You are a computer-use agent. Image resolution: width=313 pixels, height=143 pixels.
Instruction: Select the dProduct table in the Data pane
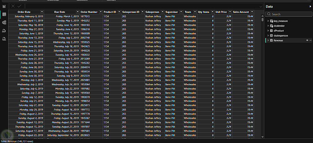click(x=279, y=31)
